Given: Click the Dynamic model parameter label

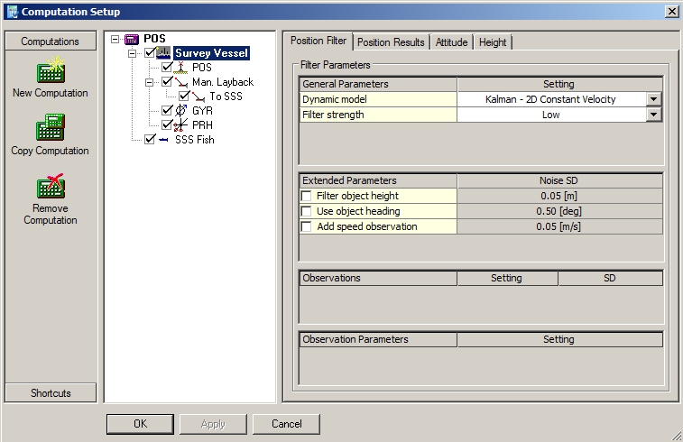Looking at the screenshot, I should pyautogui.click(x=378, y=99).
